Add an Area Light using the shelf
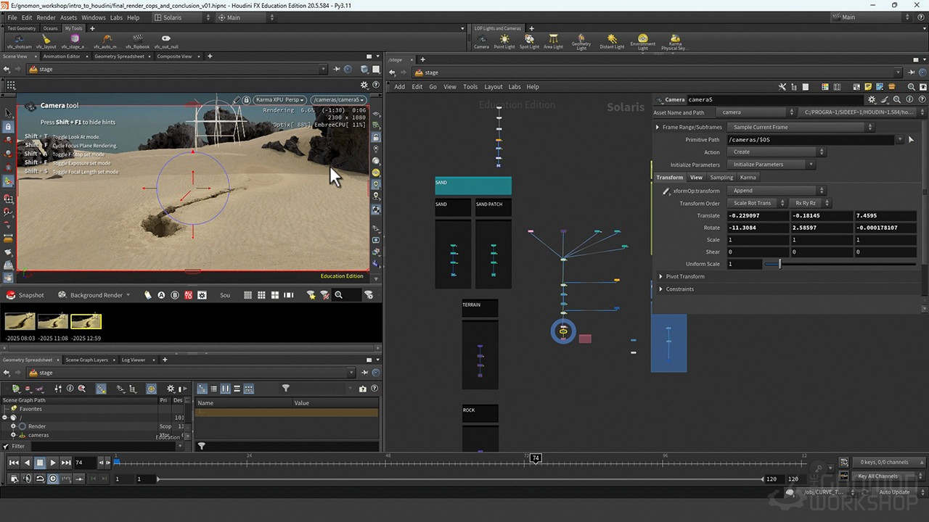This screenshot has width=929, height=522. [553, 40]
